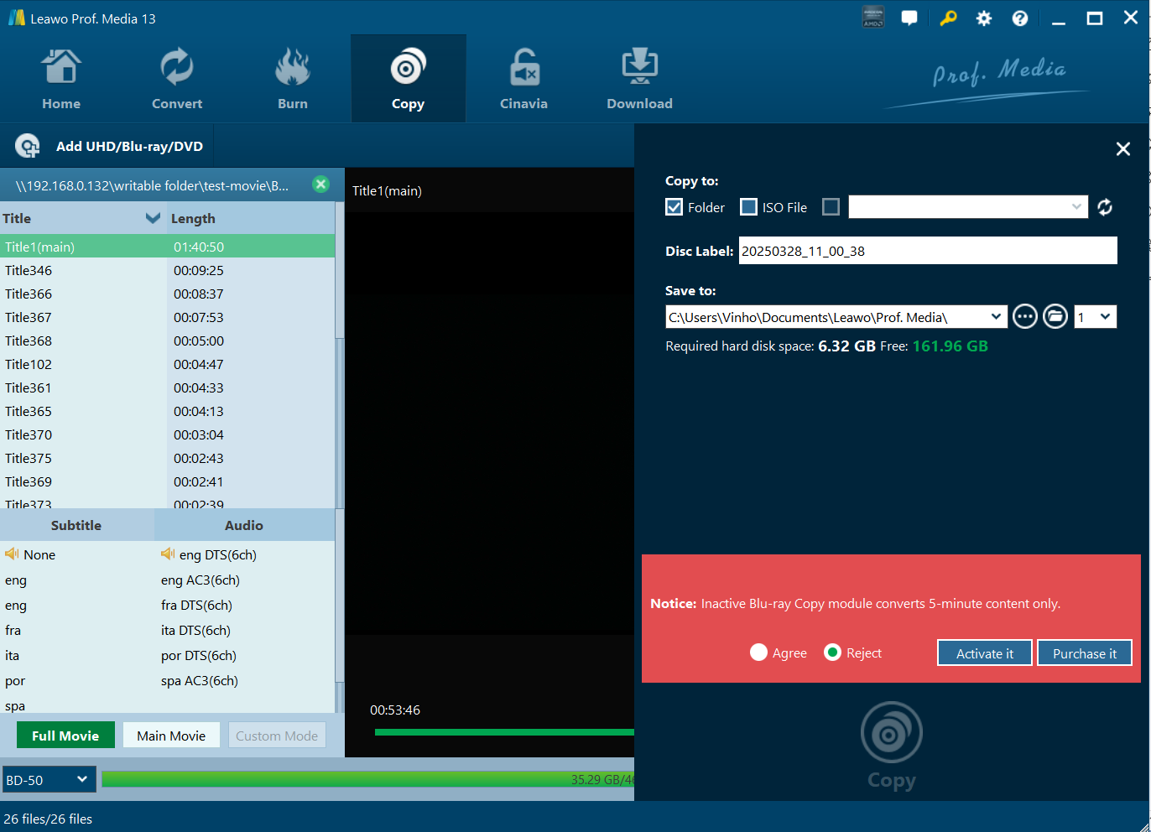The height and width of the screenshot is (832, 1151).
Task: Switch to the Convert module
Action: [x=177, y=79]
